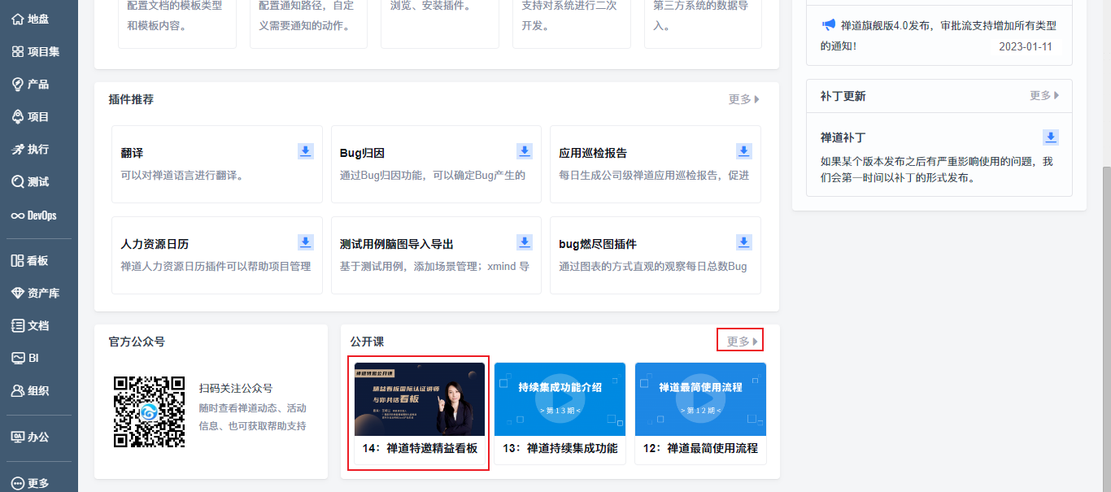
Task: Play course 12 禅道最简使用流程 video
Action: coord(700,399)
